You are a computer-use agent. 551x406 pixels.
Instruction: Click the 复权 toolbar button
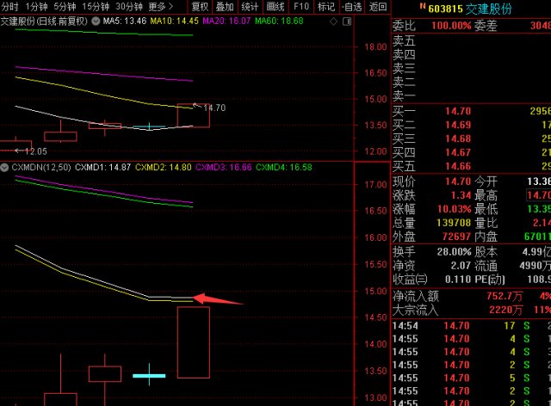point(200,6)
